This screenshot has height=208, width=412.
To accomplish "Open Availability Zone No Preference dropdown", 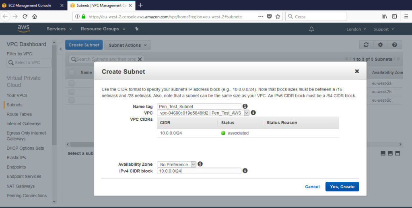I will click(x=177, y=165).
